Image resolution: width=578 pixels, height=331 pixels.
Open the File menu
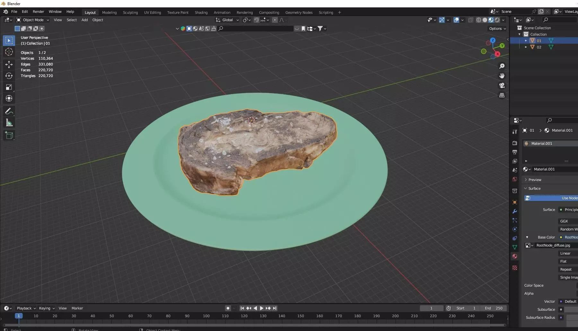(14, 12)
